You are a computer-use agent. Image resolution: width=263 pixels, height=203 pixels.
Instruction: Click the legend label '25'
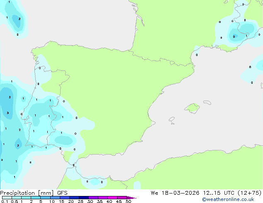80,201
